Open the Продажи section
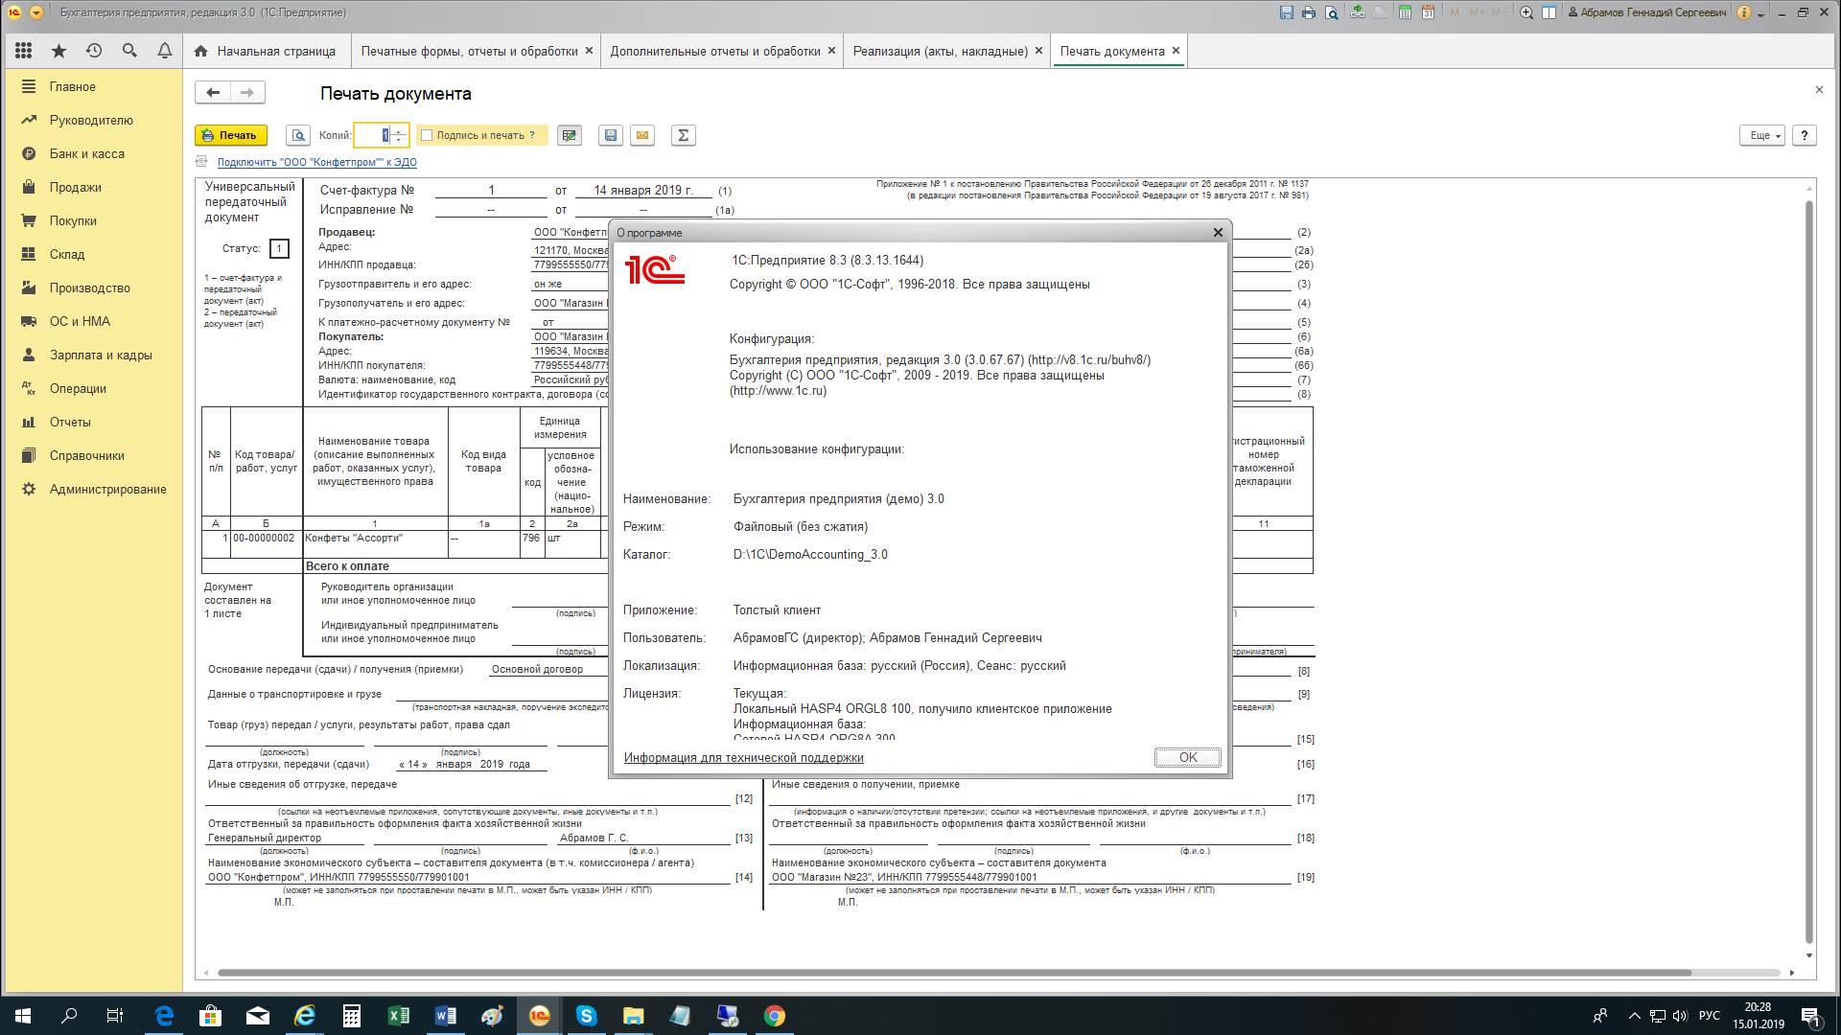Image resolution: width=1841 pixels, height=1035 pixels. [94, 187]
